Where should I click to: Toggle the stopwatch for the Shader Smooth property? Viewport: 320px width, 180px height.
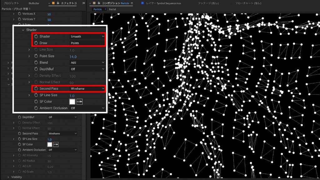[36, 37]
